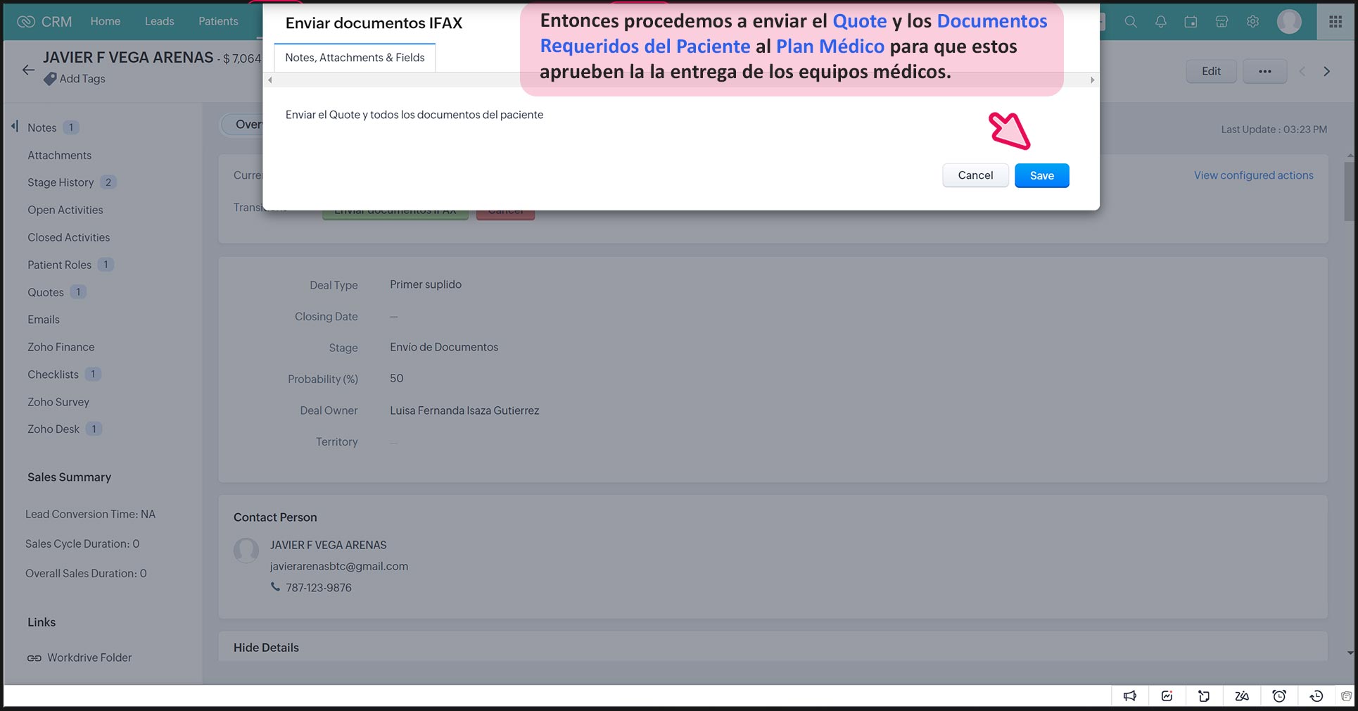This screenshot has height=711, width=1358.
Task: Collapse the related list sidebar
Action: (x=15, y=127)
